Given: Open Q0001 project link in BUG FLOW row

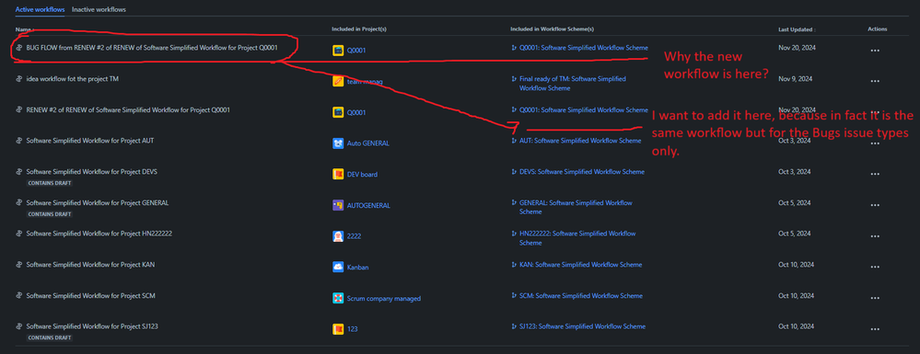Looking at the screenshot, I should (356, 51).
